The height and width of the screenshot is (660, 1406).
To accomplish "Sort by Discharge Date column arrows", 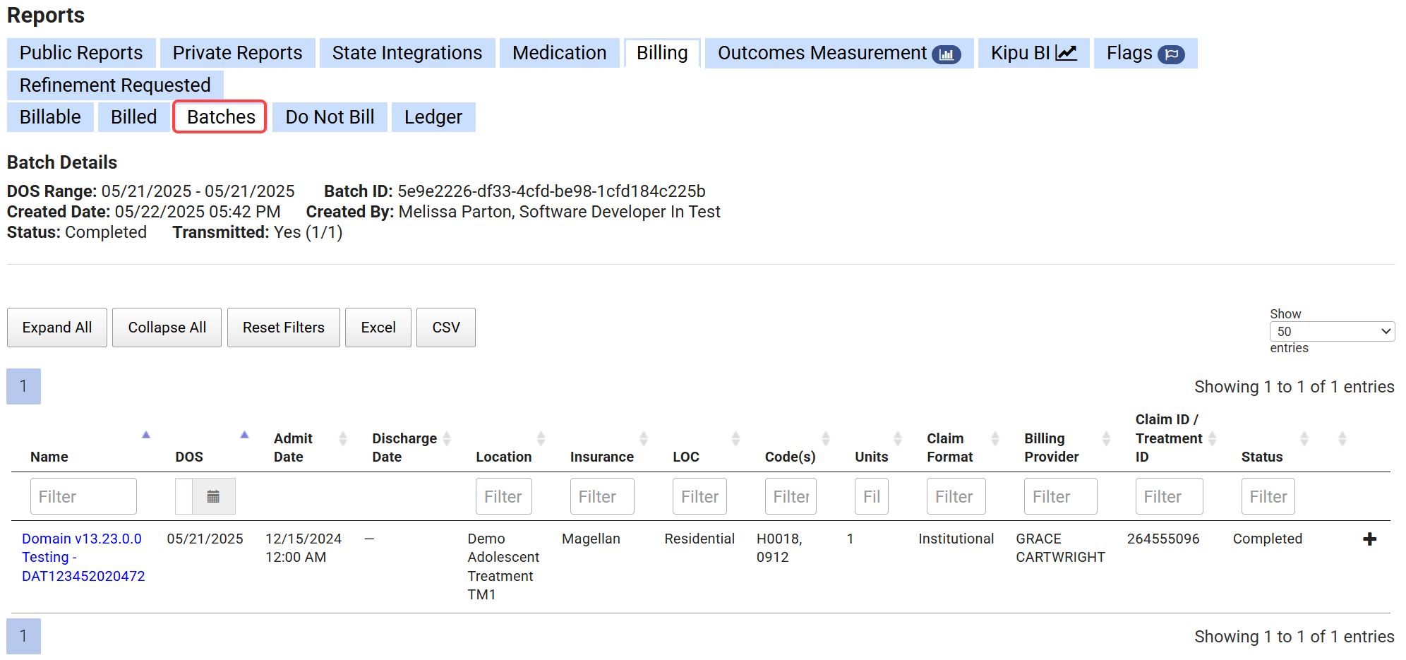I will 447,439.
